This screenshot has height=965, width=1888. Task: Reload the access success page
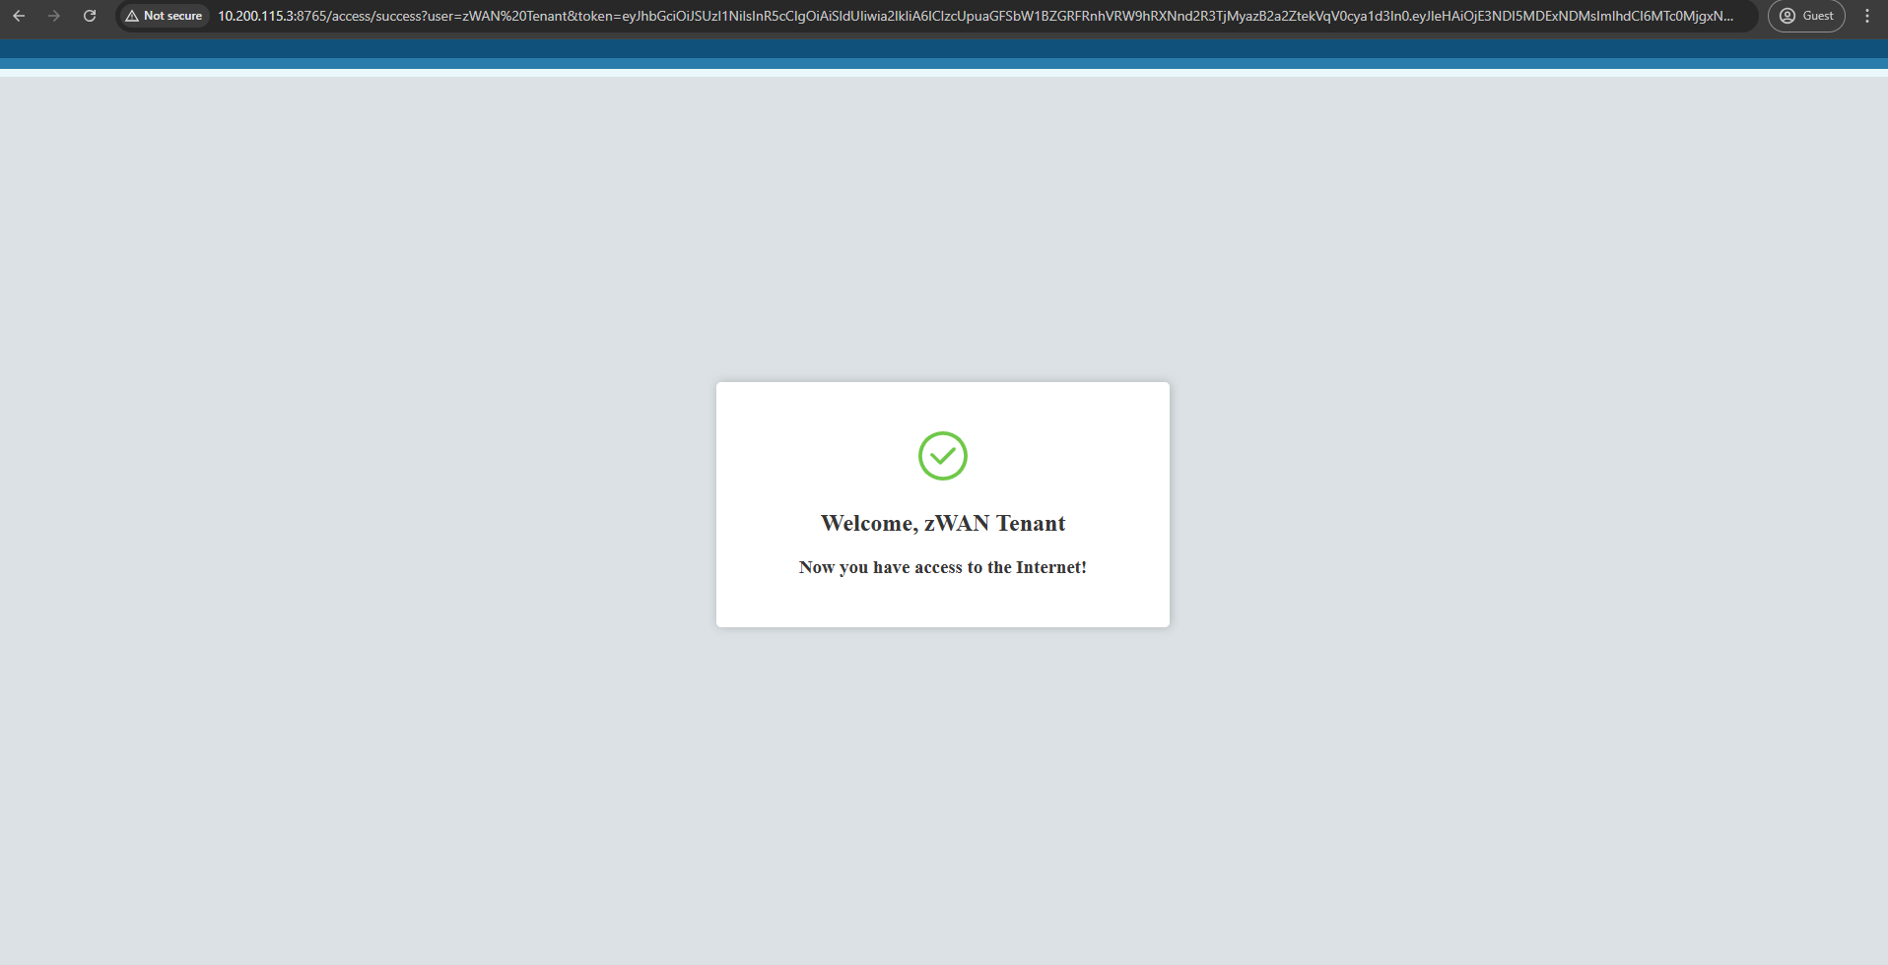coord(90,16)
